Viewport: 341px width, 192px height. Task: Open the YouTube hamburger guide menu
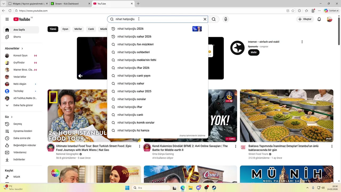tap(7, 19)
